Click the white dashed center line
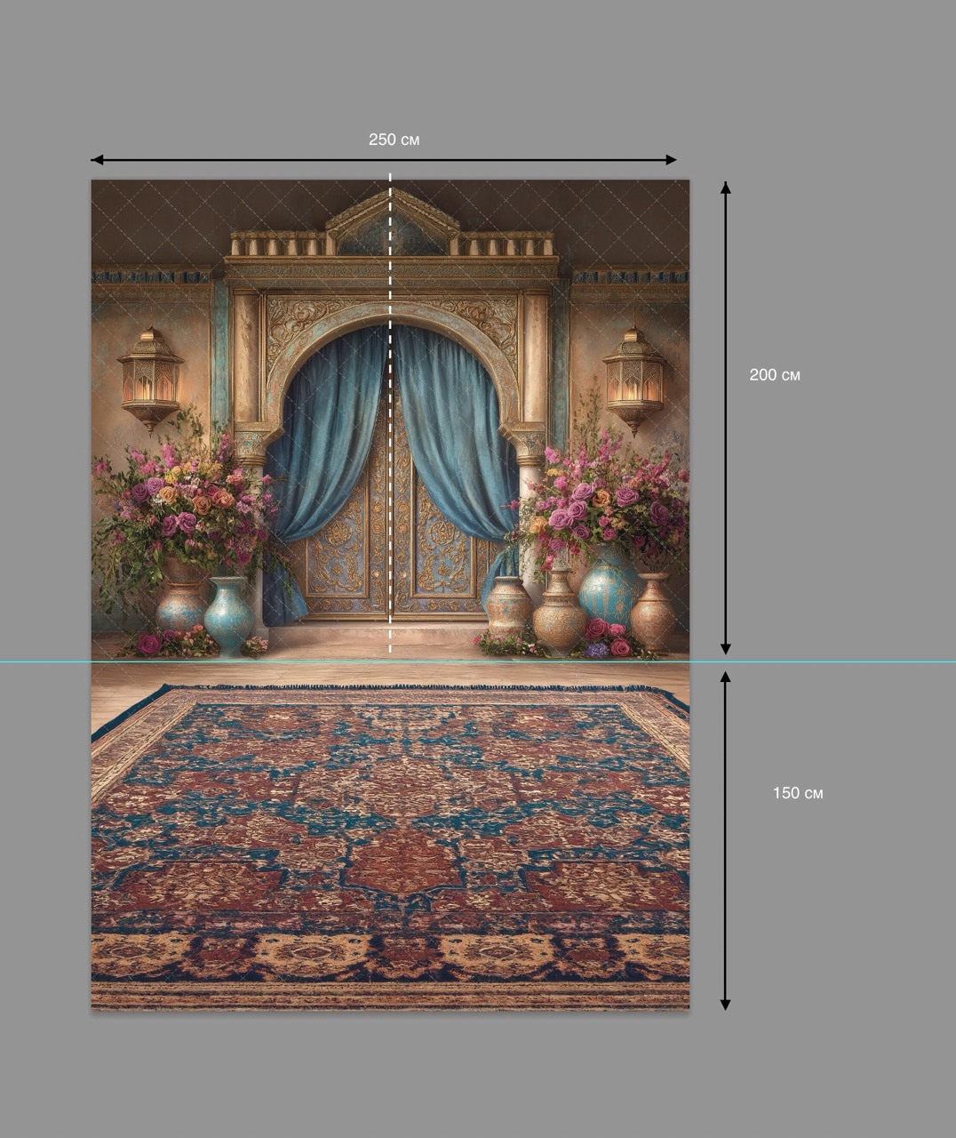This screenshot has width=956, height=1138. 390,413
